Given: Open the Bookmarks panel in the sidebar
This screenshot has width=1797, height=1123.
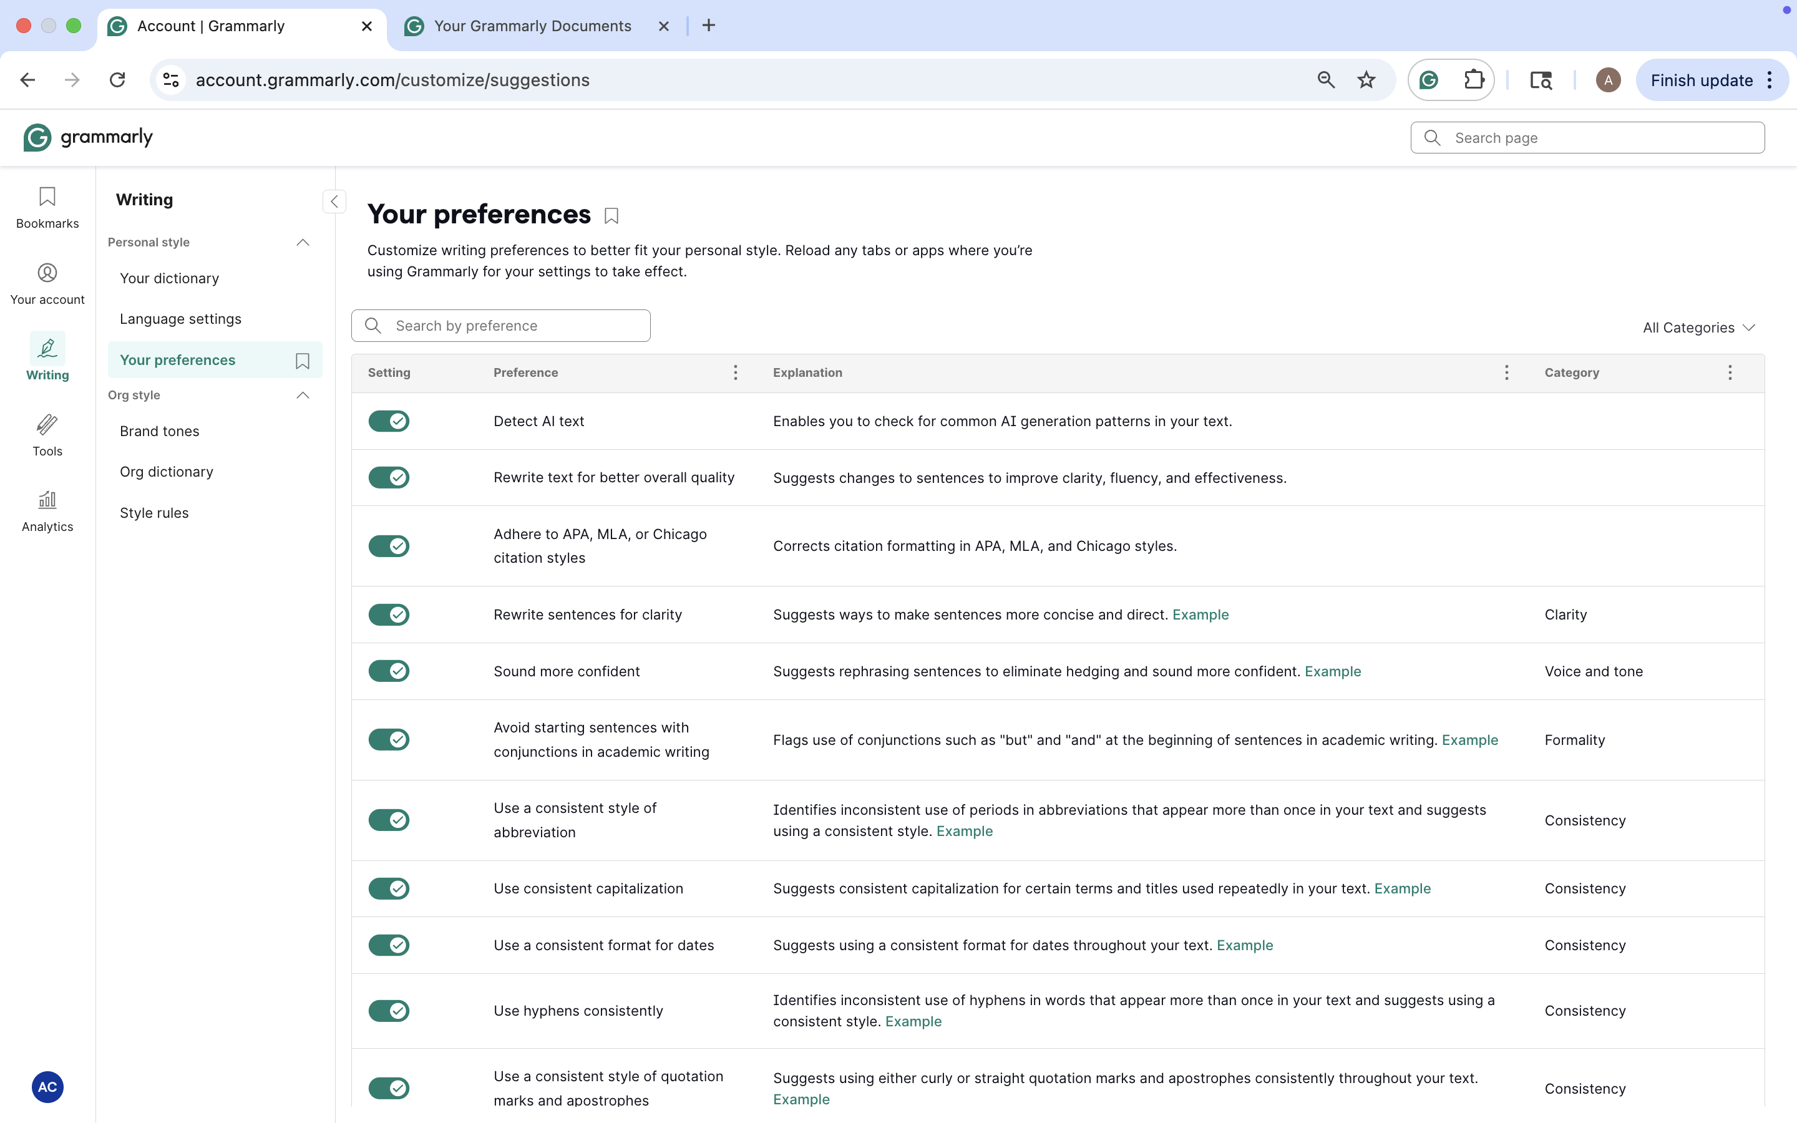Looking at the screenshot, I should coord(47,208).
